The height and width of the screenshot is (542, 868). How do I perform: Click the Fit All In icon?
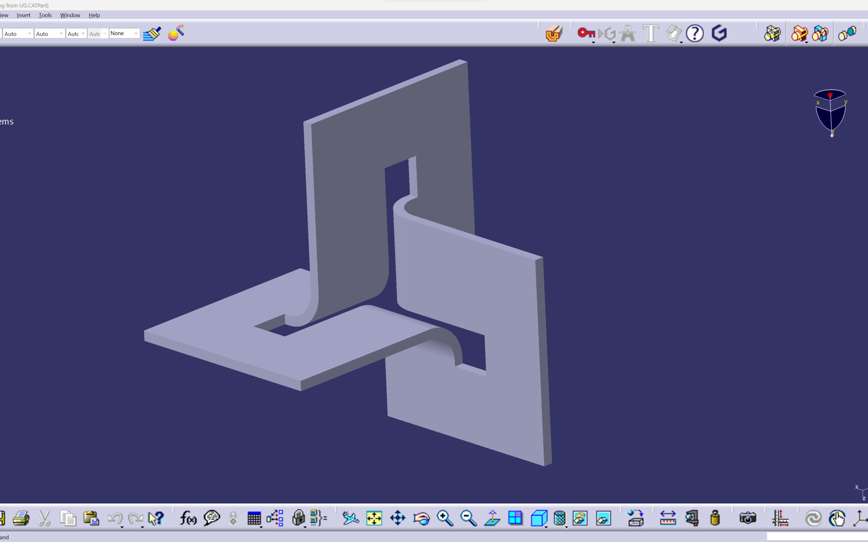tap(374, 518)
